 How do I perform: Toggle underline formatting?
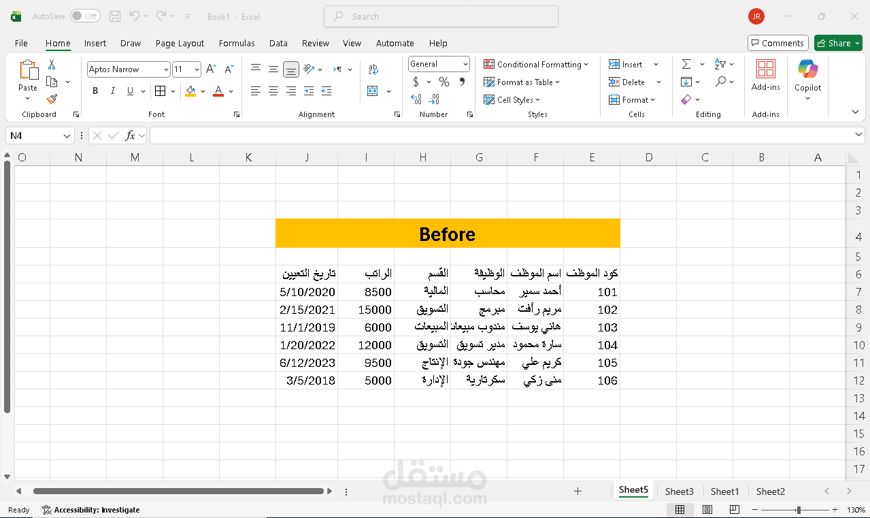click(129, 91)
